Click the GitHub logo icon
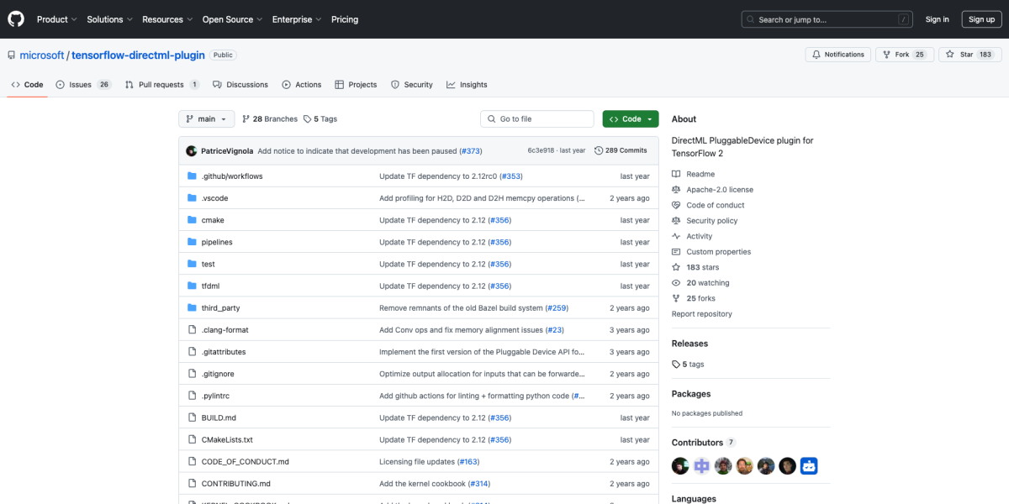Image resolution: width=1009 pixels, height=504 pixels. [x=17, y=18]
